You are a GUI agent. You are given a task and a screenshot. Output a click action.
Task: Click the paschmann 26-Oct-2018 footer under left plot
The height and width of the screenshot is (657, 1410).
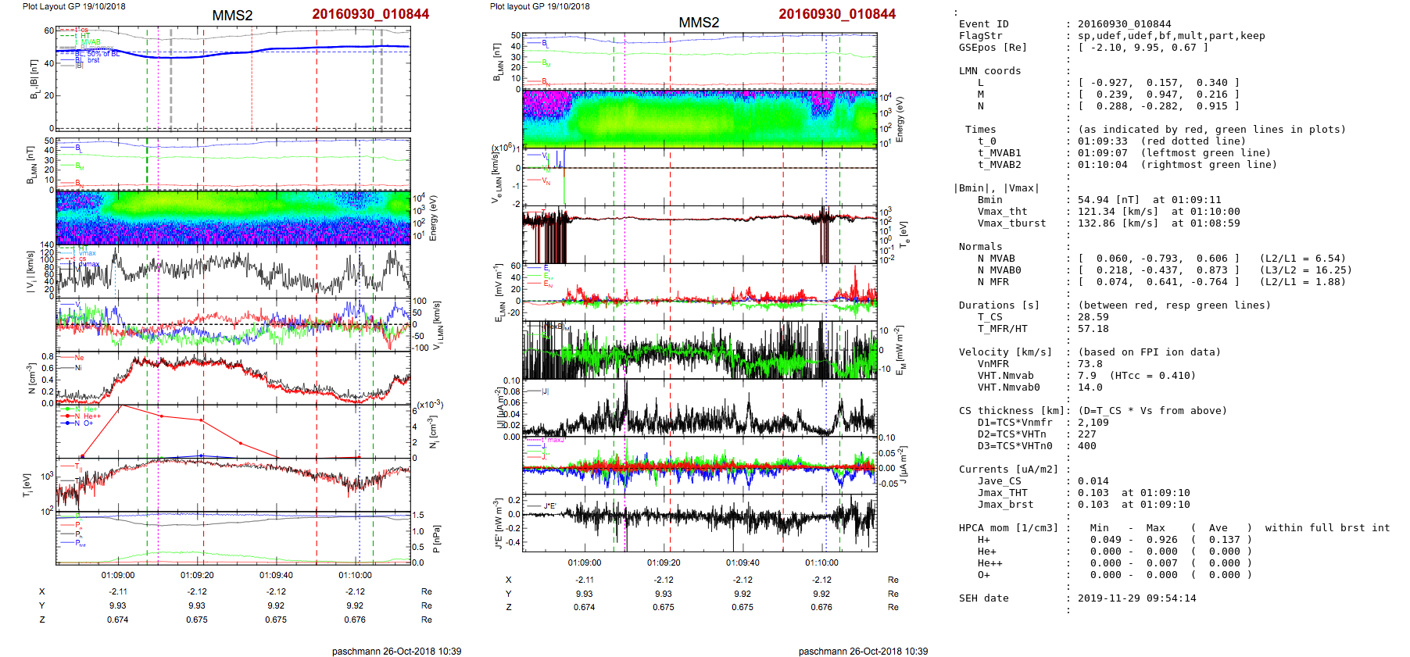click(x=396, y=651)
